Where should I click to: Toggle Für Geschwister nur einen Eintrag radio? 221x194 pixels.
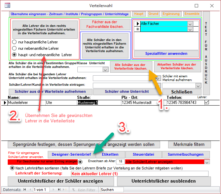point(80,162)
